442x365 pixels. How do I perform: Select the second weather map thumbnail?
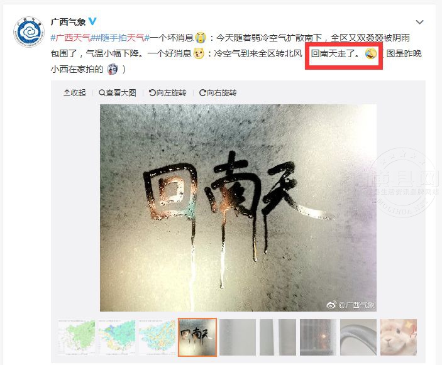tap(117, 337)
